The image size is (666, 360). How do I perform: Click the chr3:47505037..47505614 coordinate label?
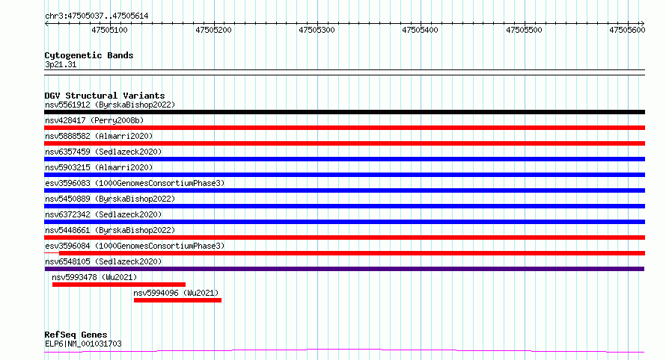point(97,16)
